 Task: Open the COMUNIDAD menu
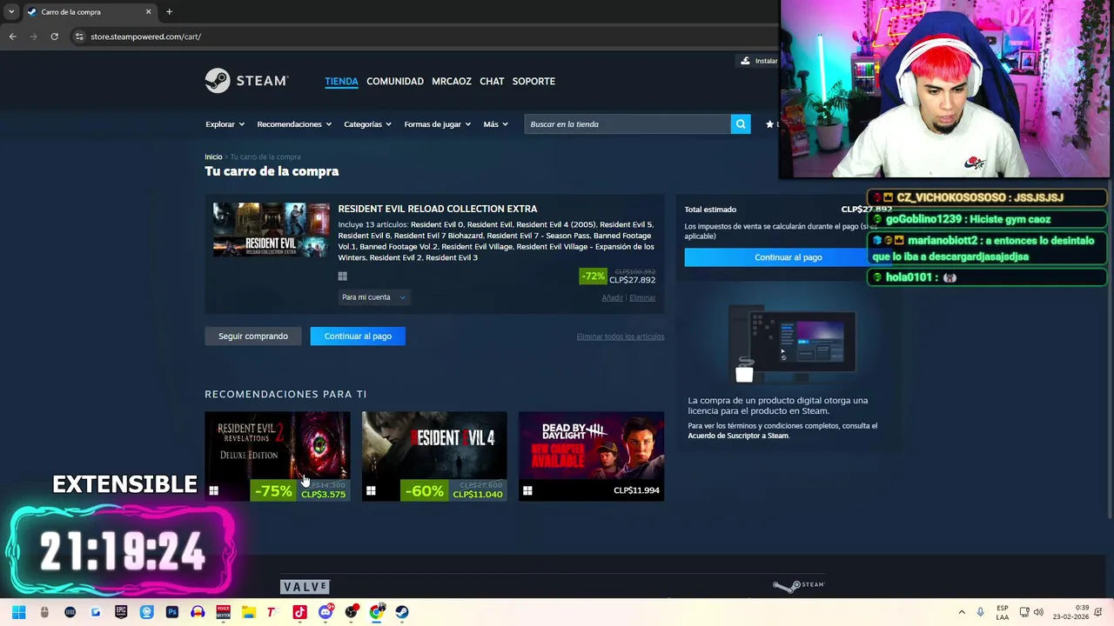395,81
